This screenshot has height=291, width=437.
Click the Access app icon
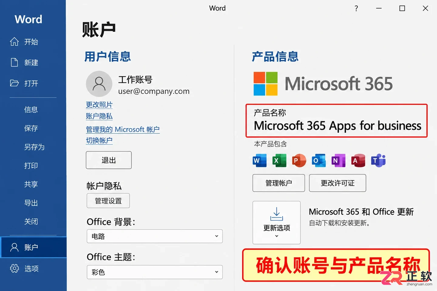pyautogui.click(x=358, y=160)
